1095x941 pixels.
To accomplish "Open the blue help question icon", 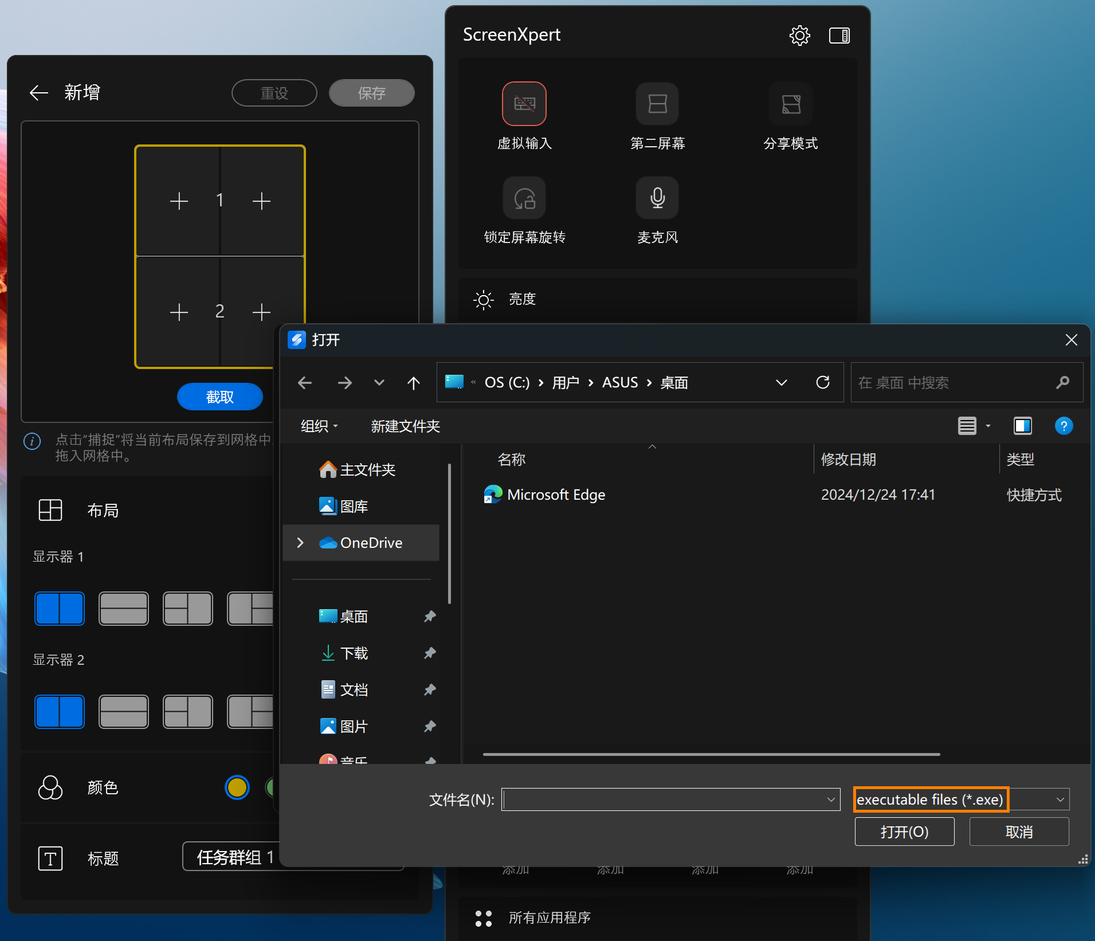I will 1063,426.
